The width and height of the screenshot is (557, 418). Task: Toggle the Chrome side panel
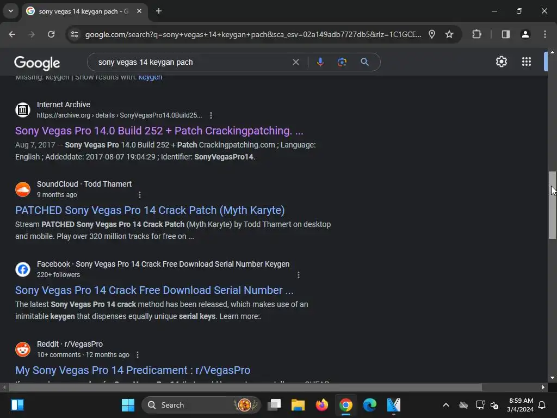(505, 34)
